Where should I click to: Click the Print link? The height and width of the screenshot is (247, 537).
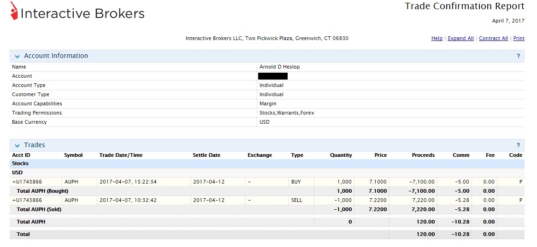[519, 38]
